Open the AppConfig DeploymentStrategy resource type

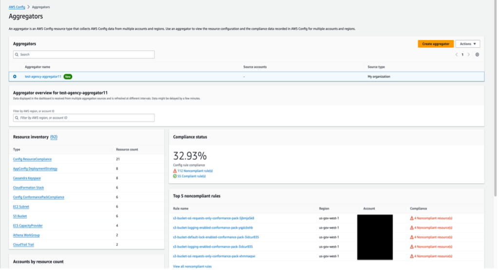tap(35, 168)
